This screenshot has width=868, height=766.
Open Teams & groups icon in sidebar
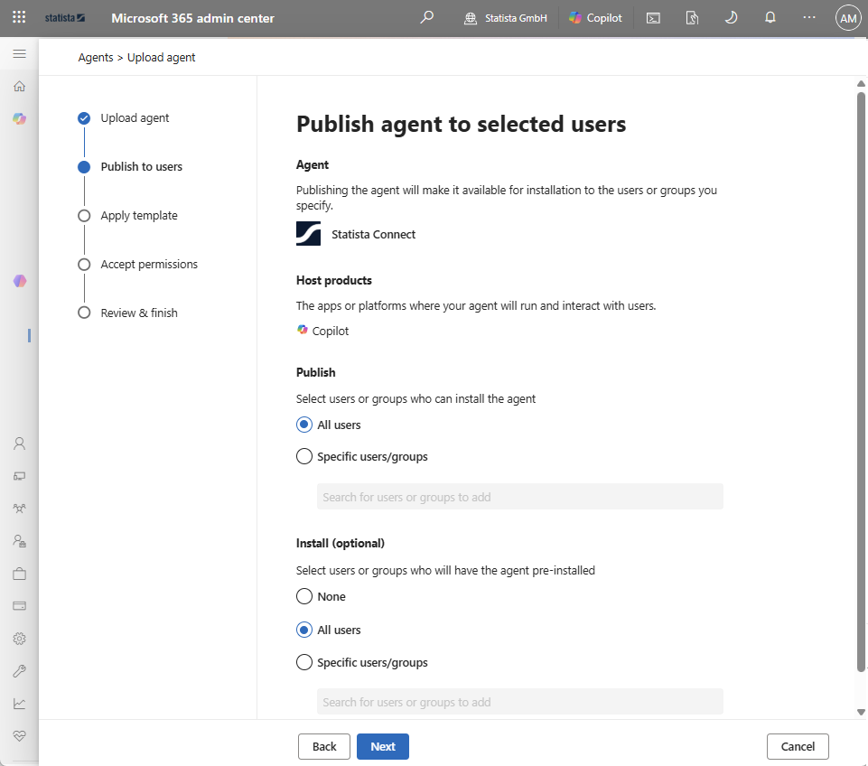19,508
